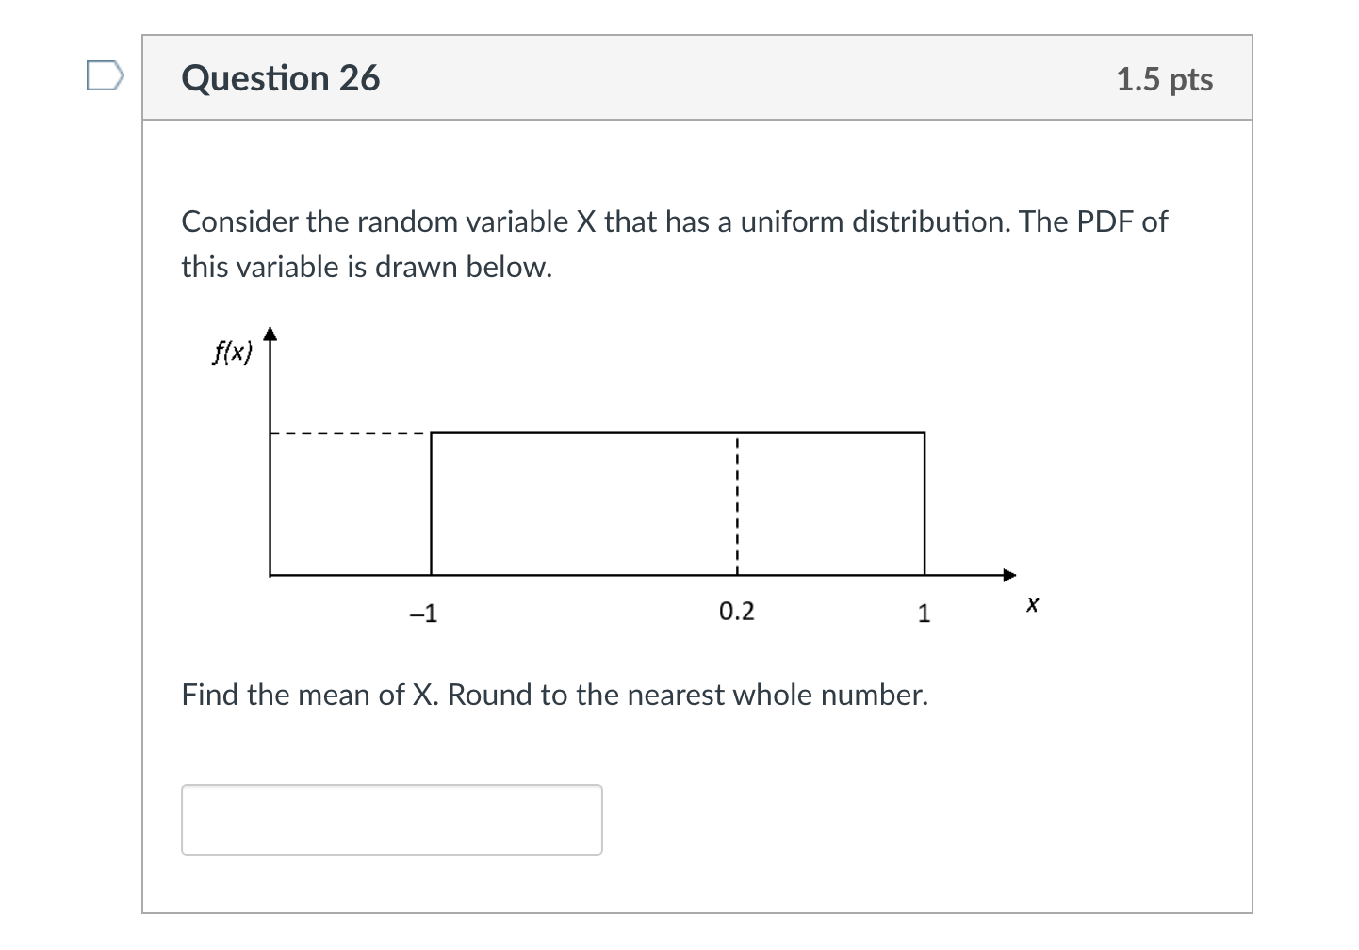This screenshot has height=950, width=1359.
Task: Click the right edge of the PDF rectangle
Action: [x=924, y=504]
